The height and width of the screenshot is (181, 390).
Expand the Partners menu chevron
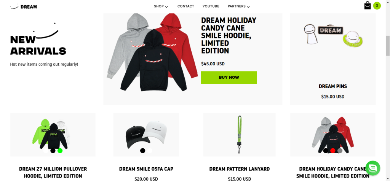coord(248,7)
